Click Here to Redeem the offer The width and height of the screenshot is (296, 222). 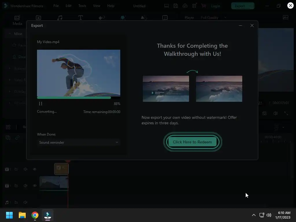192,142
